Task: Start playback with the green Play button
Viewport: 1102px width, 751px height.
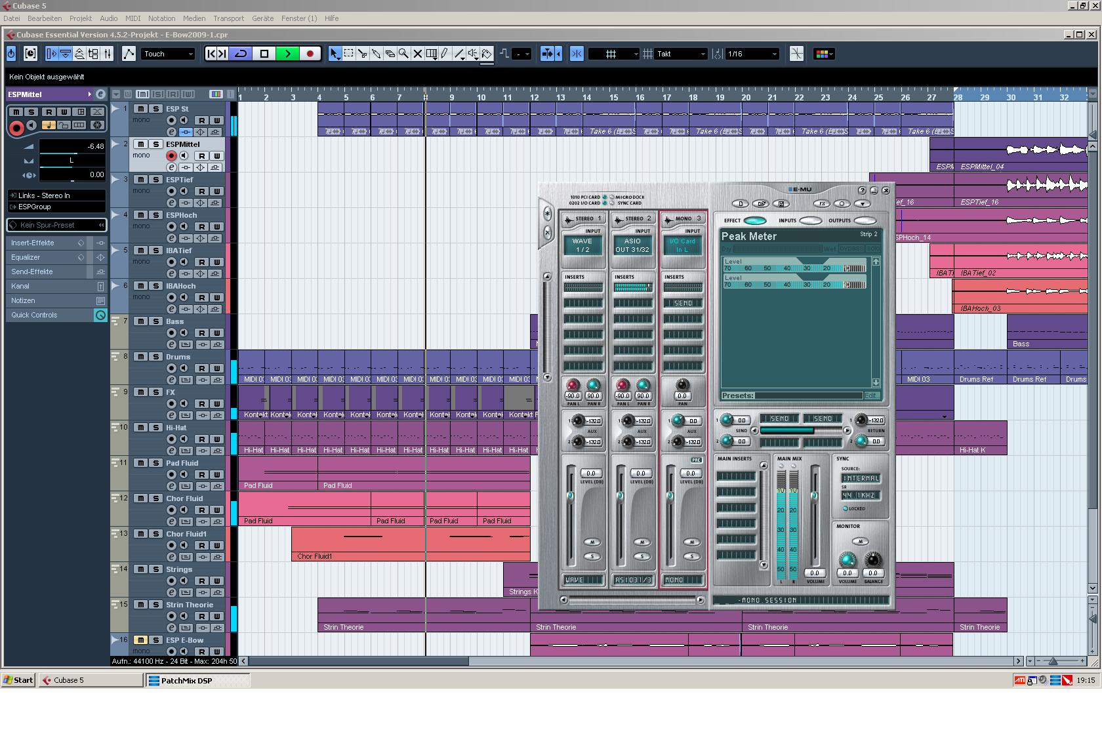Action: (x=287, y=54)
